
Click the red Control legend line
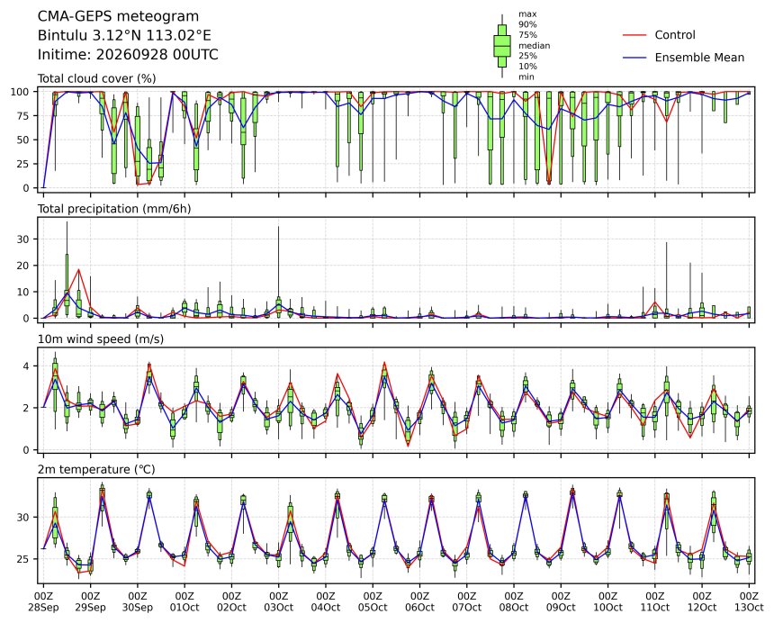pos(634,35)
